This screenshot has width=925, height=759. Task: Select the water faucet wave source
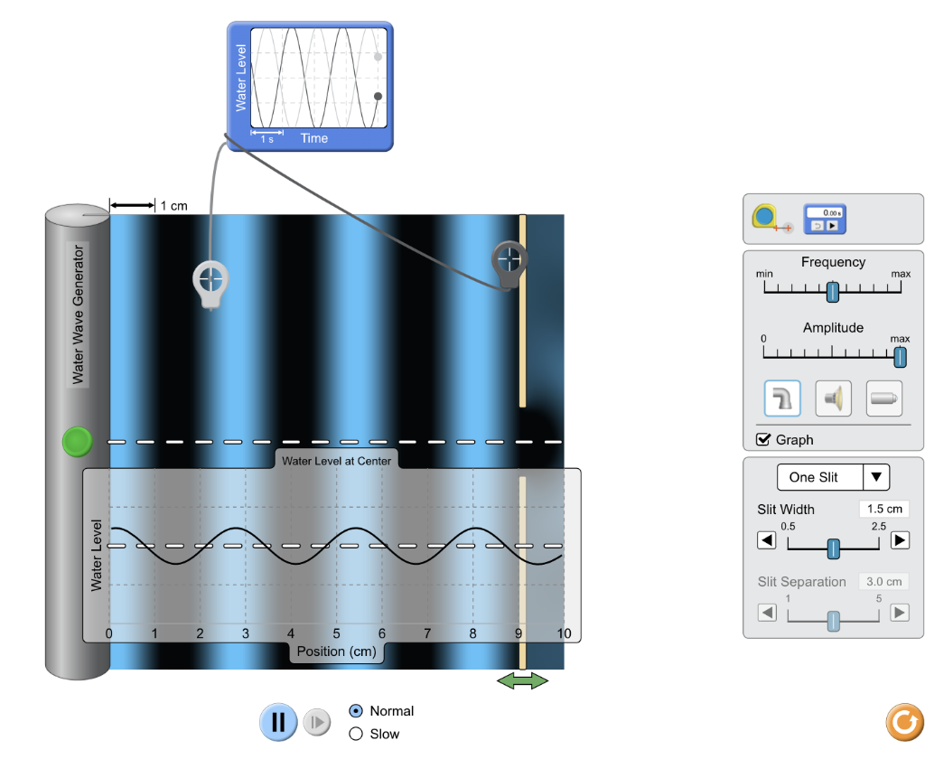781,398
